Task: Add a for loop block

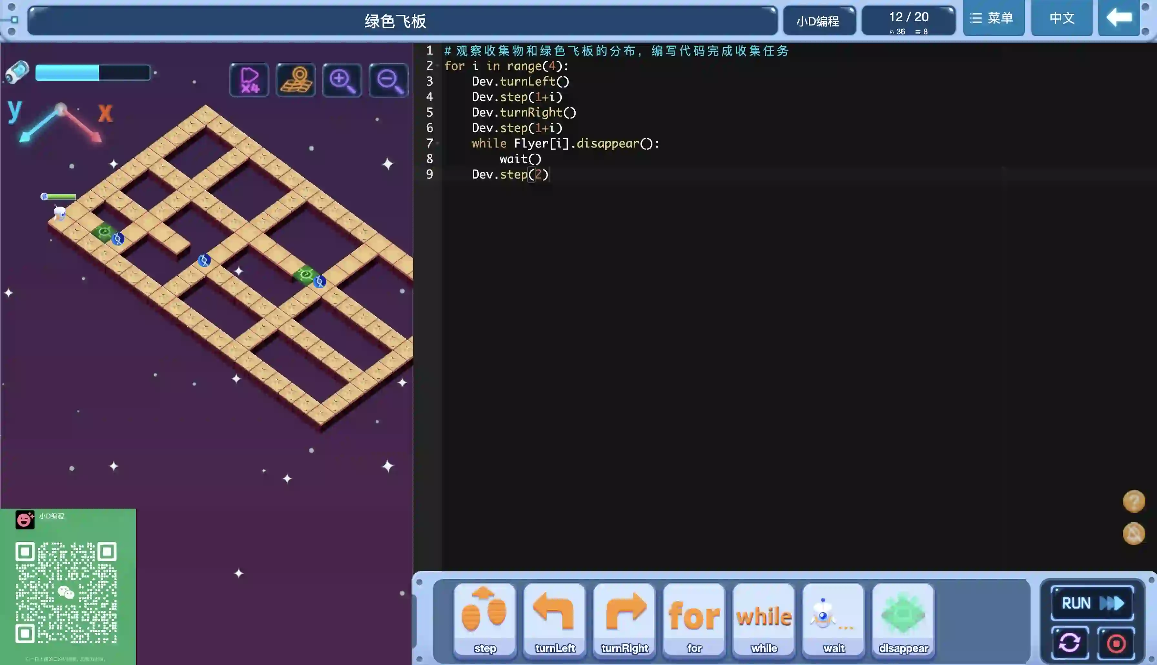Action: pos(694,619)
